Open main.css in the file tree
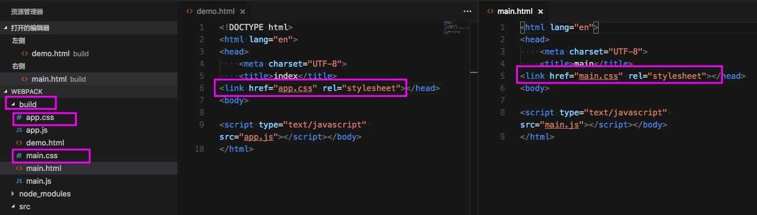 (x=42, y=156)
